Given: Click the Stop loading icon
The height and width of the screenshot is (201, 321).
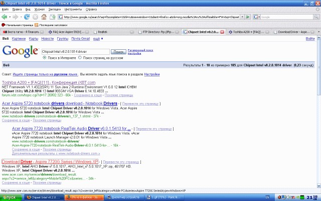Looking at the screenshot, I should coord(35,17).
